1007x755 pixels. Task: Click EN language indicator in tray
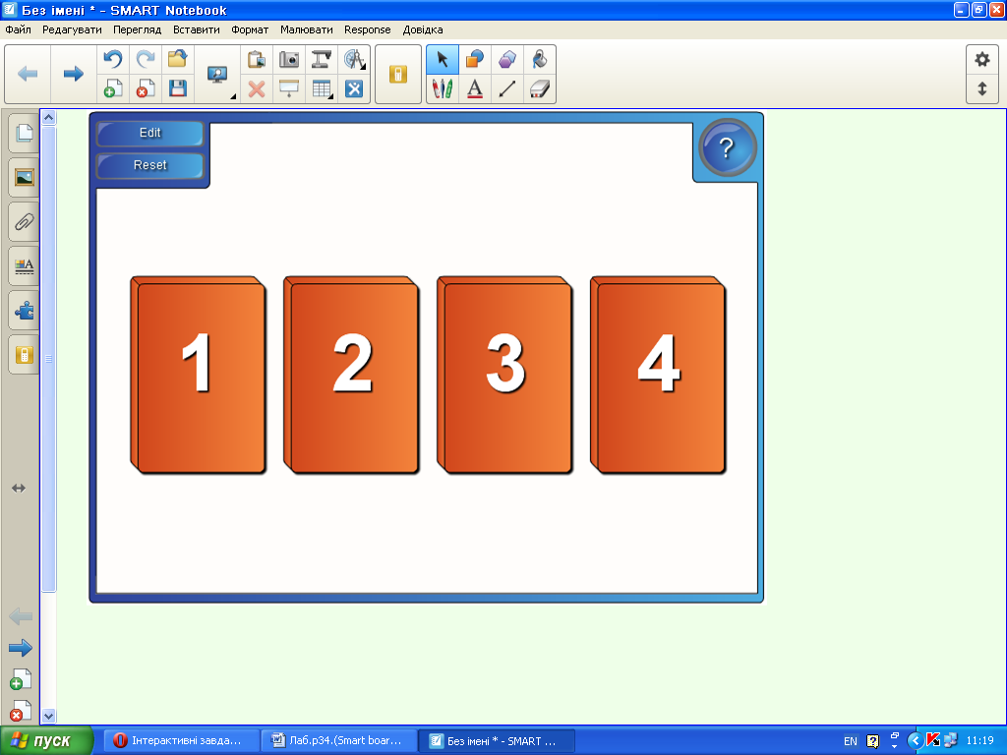851,741
